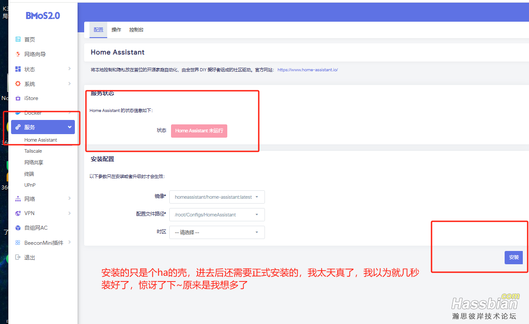Click the services gears icon
This screenshot has height=324, width=529.
[18, 127]
